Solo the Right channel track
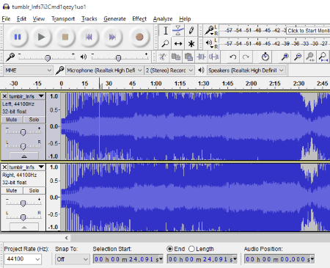Screen dimensions: 330x268 [34, 190]
